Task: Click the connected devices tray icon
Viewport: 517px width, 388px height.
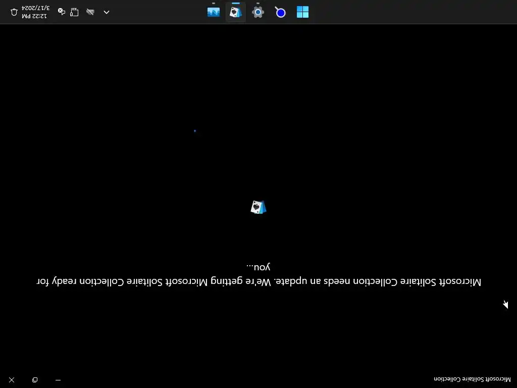Action: click(75, 12)
